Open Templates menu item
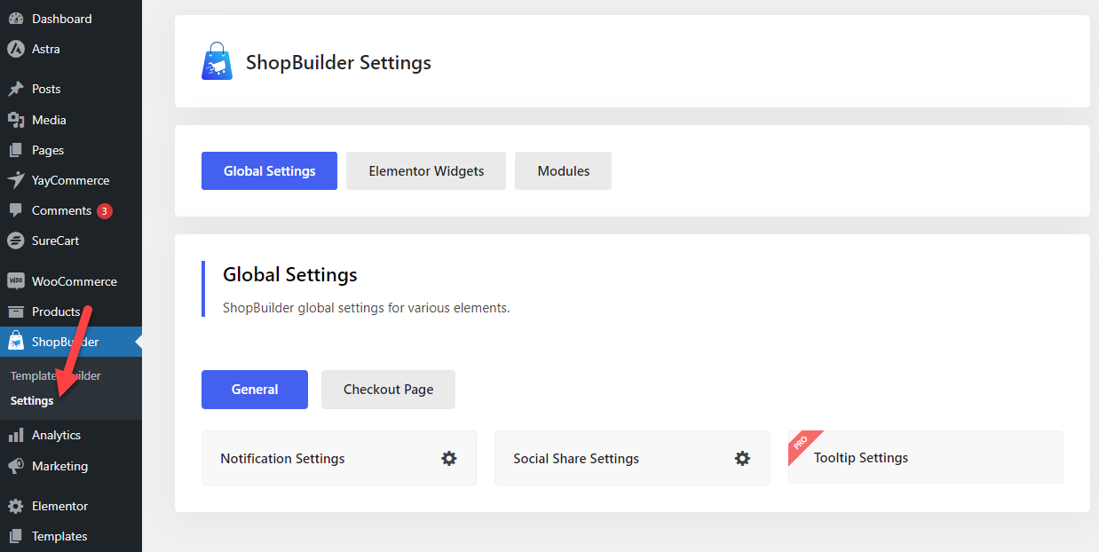The image size is (1099, 552). 71,536
